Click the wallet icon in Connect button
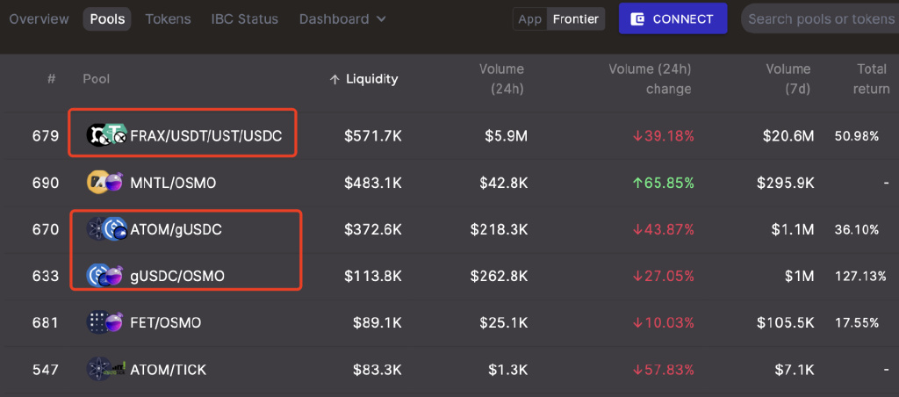The image size is (899, 397). (637, 19)
